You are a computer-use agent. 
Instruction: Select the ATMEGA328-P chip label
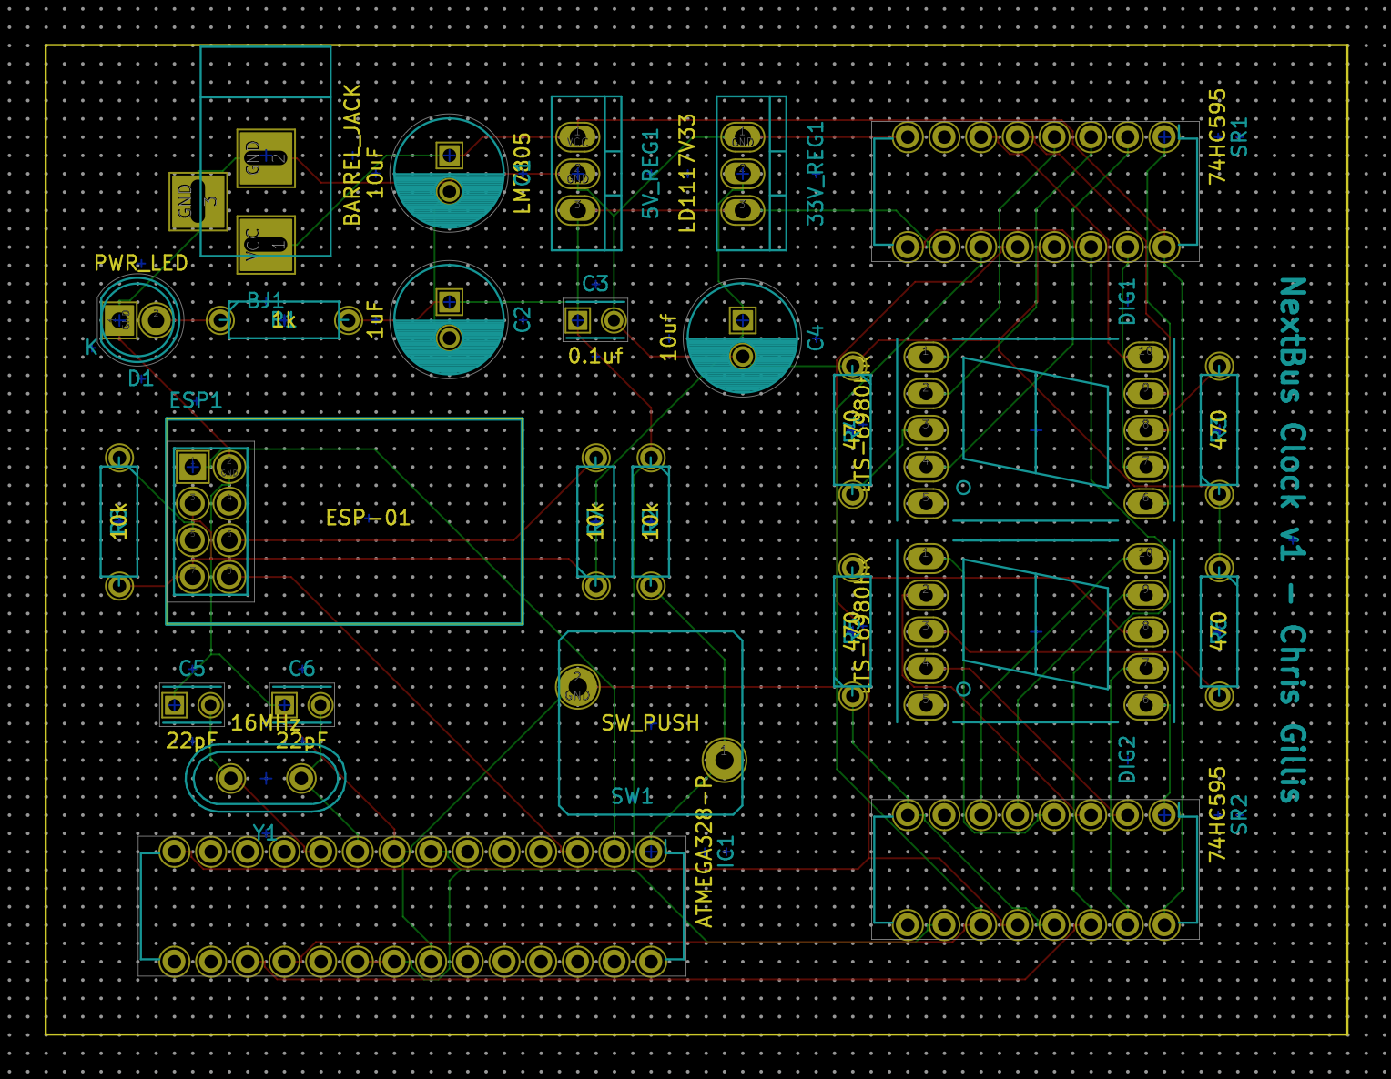coord(704,852)
